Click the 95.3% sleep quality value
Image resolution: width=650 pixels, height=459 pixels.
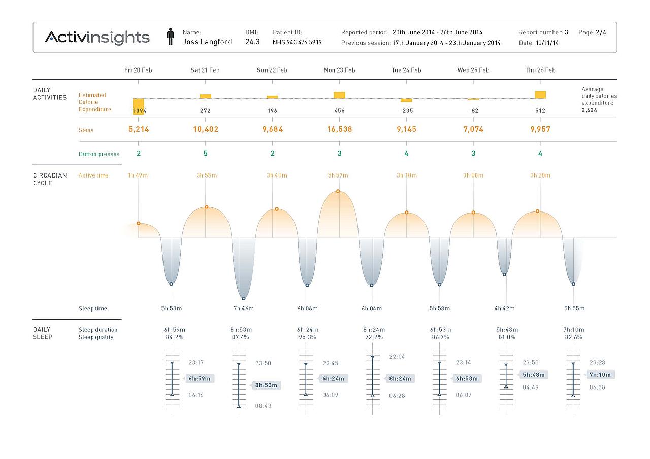coord(306,337)
